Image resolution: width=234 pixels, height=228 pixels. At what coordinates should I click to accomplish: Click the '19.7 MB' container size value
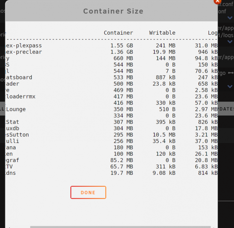122,173
